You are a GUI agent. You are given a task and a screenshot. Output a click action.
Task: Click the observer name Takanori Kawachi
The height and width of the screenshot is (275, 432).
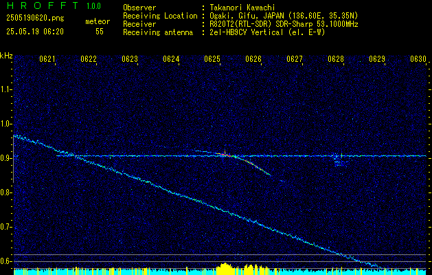coord(242,8)
